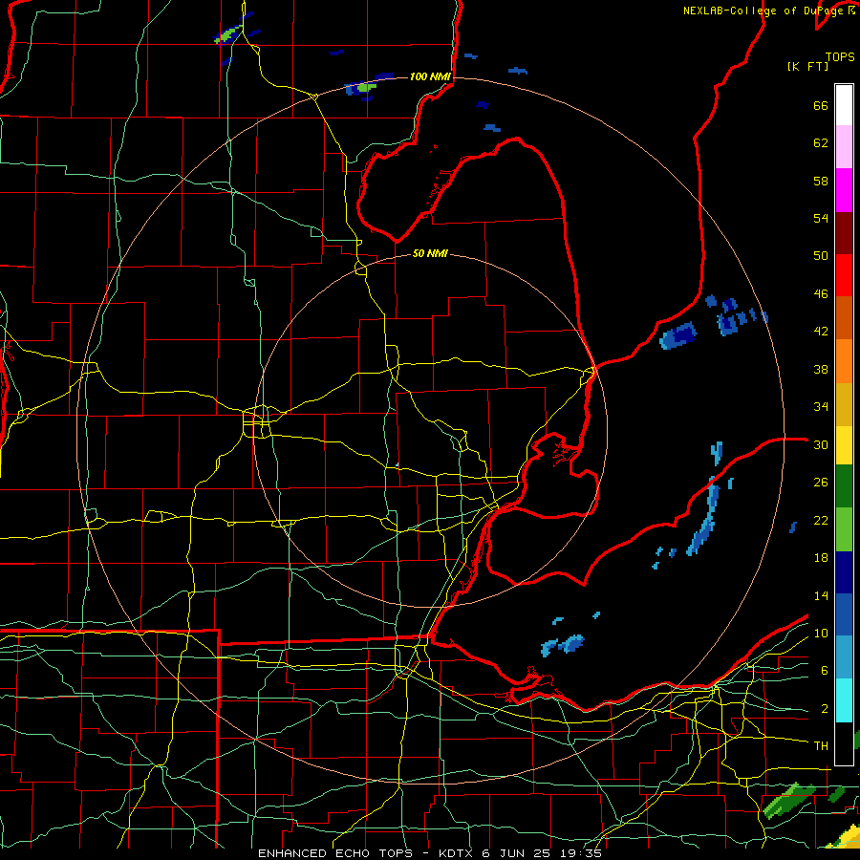Click the legend value '18'

pyautogui.click(x=821, y=558)
